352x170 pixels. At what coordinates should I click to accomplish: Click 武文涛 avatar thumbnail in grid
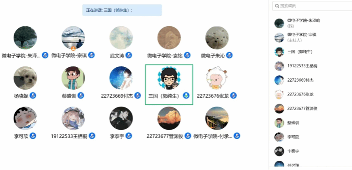(x=121, y=38)
